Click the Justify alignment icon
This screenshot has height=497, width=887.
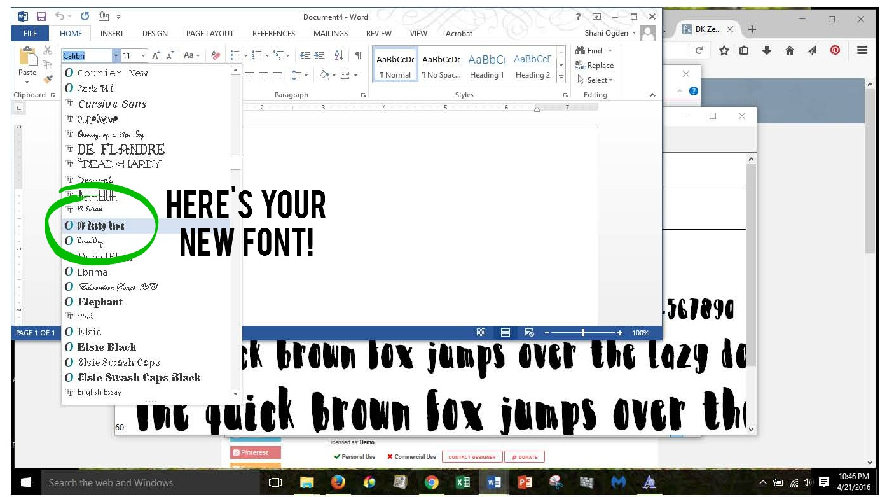point(277,75)
